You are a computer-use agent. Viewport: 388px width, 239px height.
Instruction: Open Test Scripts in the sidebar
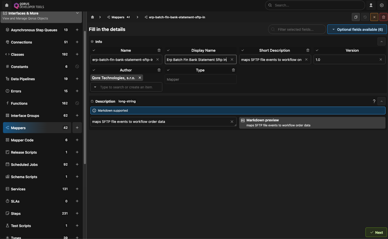point(37,226)
